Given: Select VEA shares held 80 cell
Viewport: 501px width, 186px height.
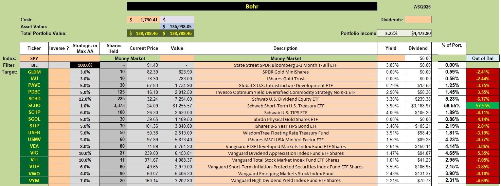Looking at the screenshot, I should [113, 146].
